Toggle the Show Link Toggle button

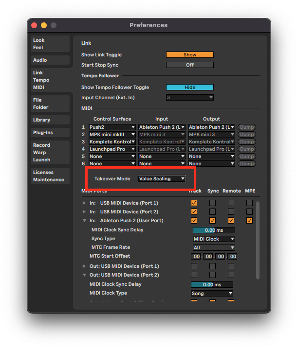click(189, 55)
